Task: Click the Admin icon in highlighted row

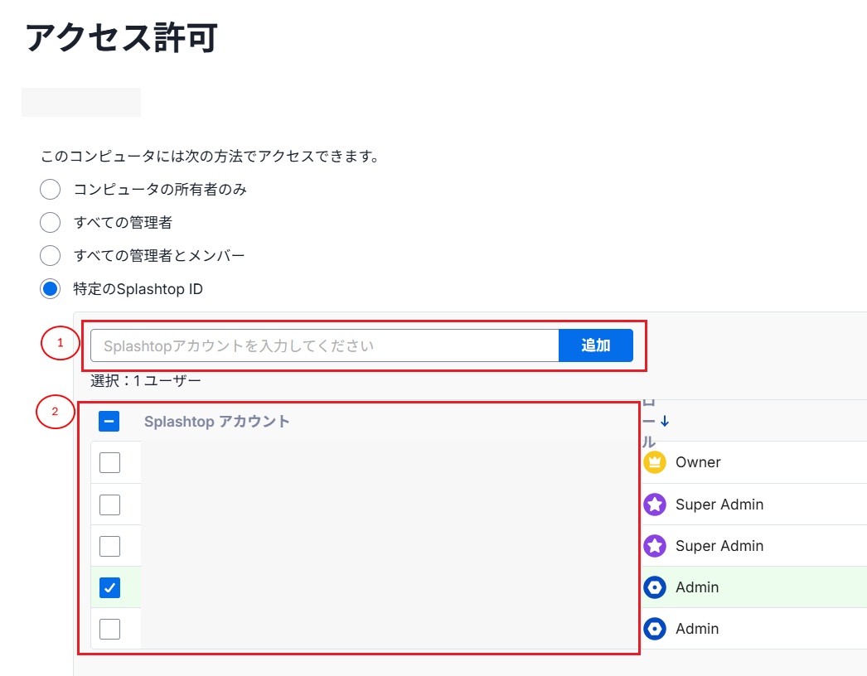Action: point(655,587)
